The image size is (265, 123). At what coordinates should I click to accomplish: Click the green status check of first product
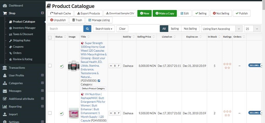point(61,66)
